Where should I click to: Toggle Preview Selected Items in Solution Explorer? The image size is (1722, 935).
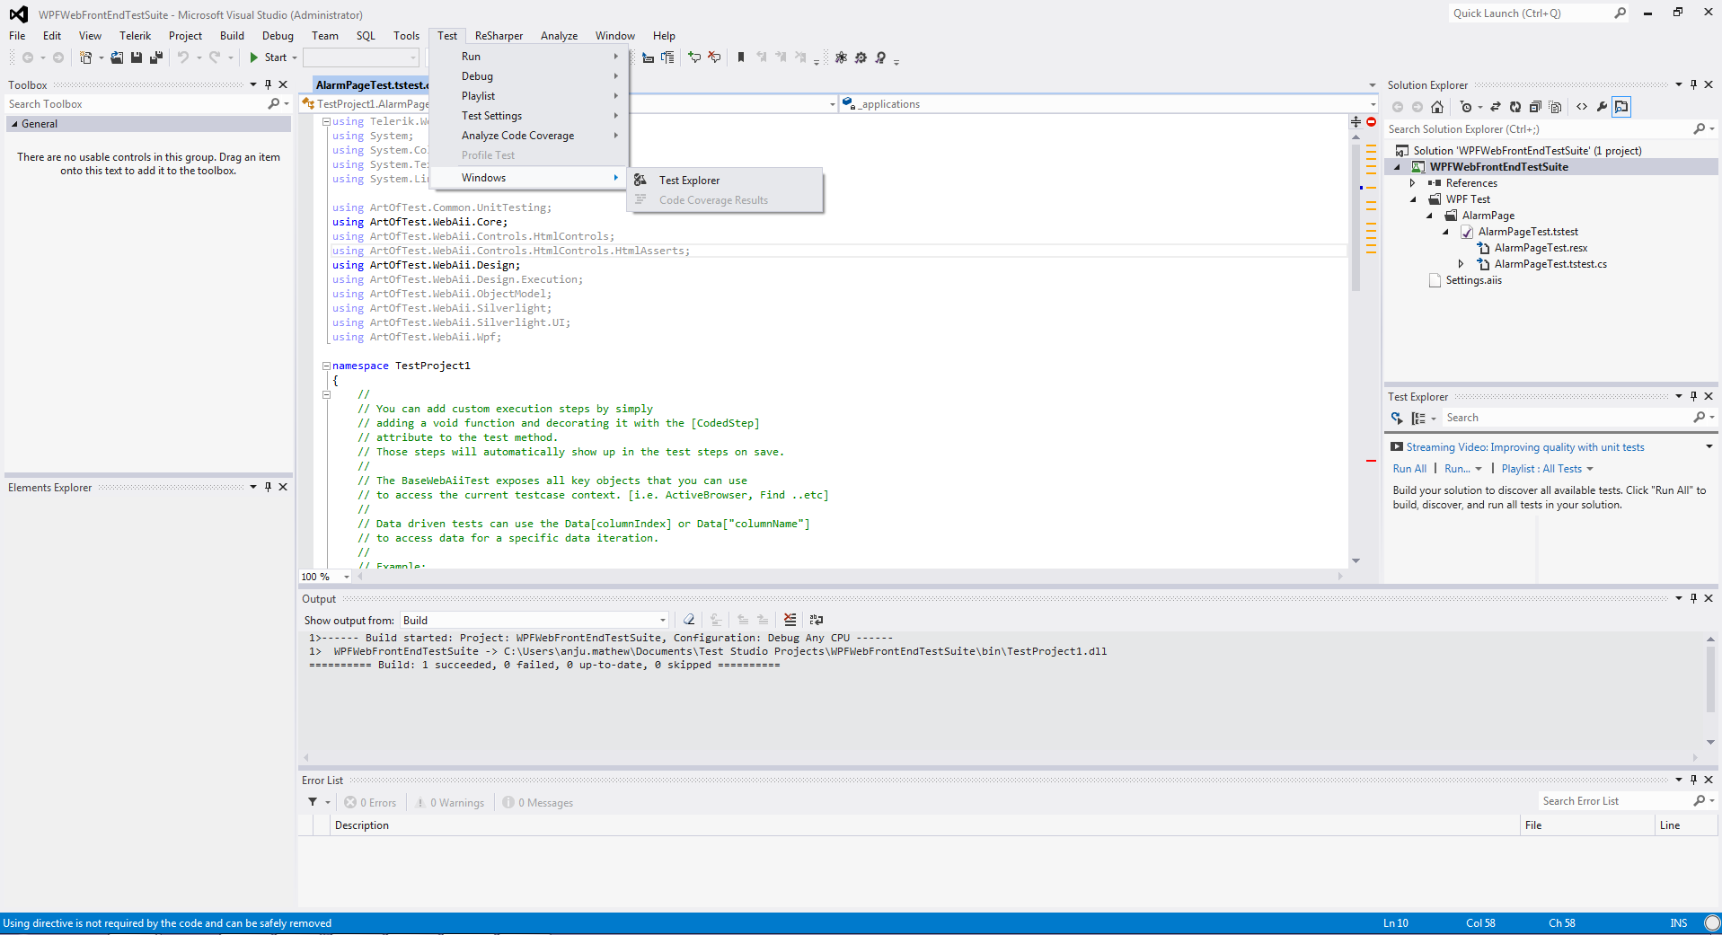(1621, 107)
